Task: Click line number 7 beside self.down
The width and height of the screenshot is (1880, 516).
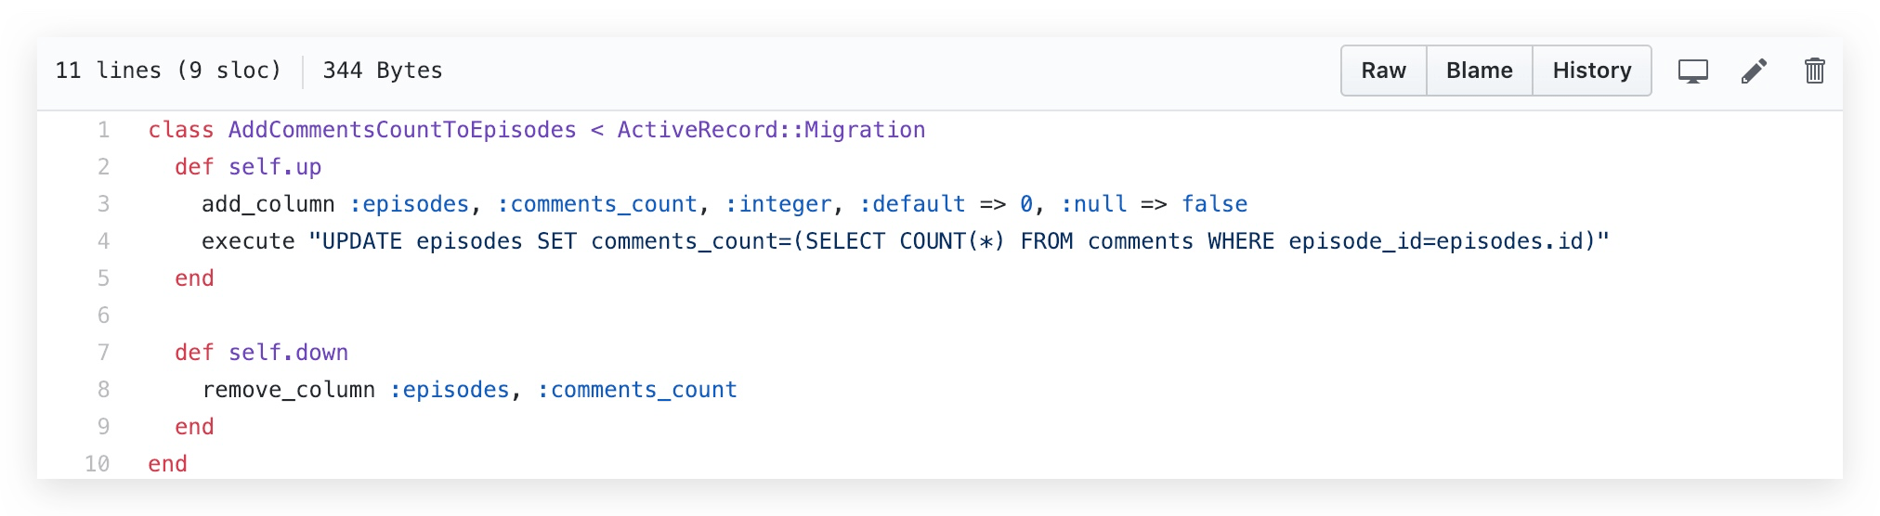Action: point(103,353)
